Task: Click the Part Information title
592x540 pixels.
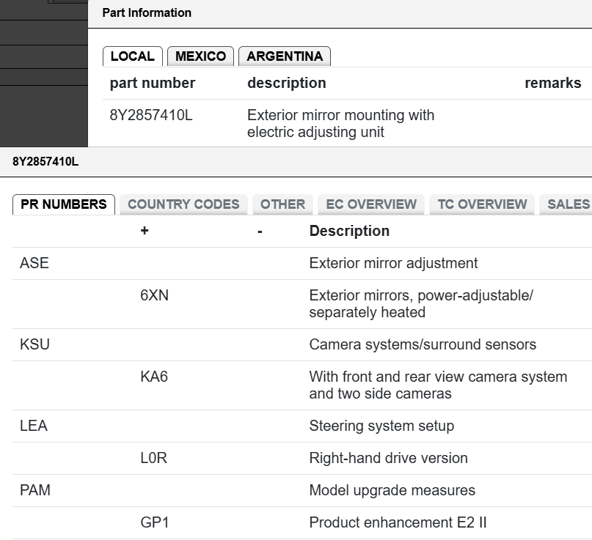Action: [147, 12]
